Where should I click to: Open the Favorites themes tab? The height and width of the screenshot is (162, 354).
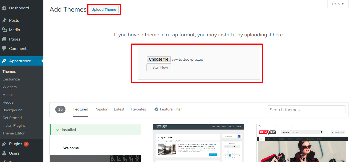(x=138, y=109)
